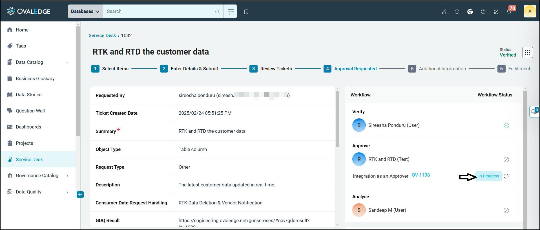Open the OV-1138 ticket link
The image size is (540, 230).
pos(421,175)
